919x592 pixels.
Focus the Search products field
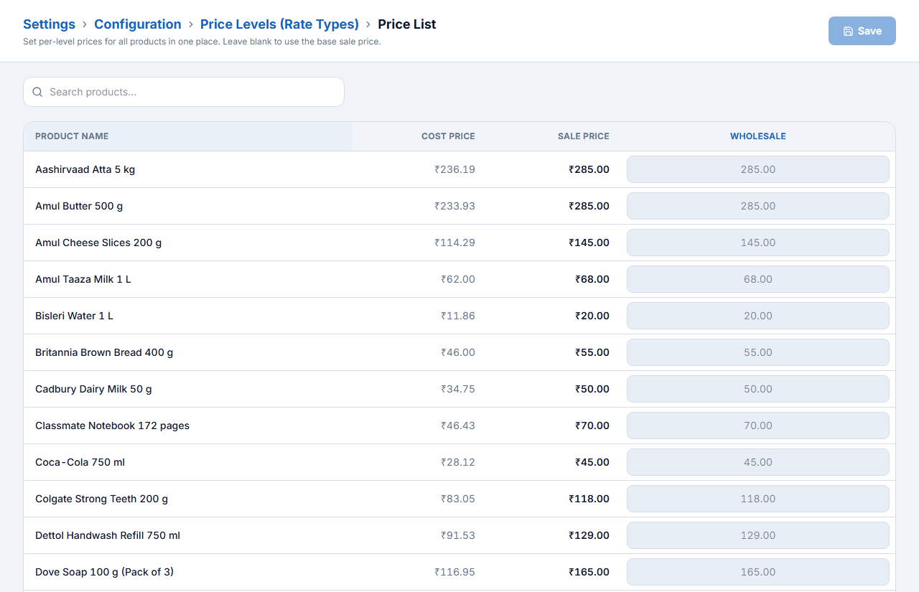[184, 92]
